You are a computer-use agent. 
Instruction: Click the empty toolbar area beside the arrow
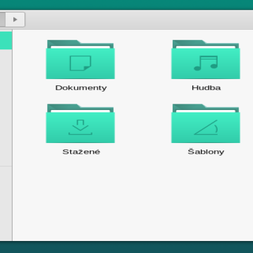click(139, 20)
